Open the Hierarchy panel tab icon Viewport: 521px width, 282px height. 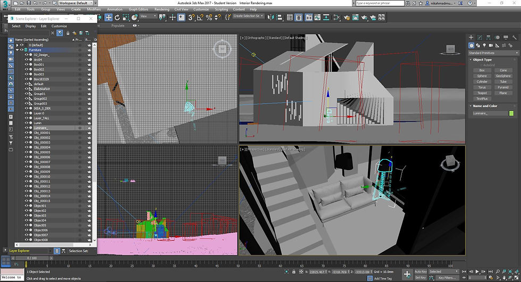(489, 38)
